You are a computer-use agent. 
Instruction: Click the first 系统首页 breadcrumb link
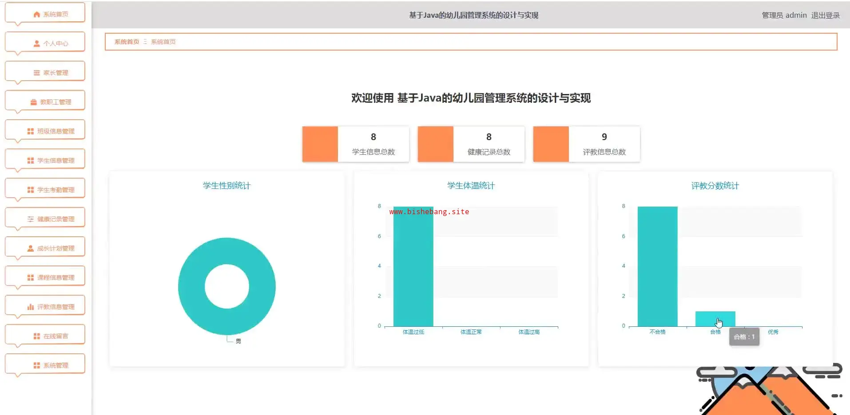(127, 42)
